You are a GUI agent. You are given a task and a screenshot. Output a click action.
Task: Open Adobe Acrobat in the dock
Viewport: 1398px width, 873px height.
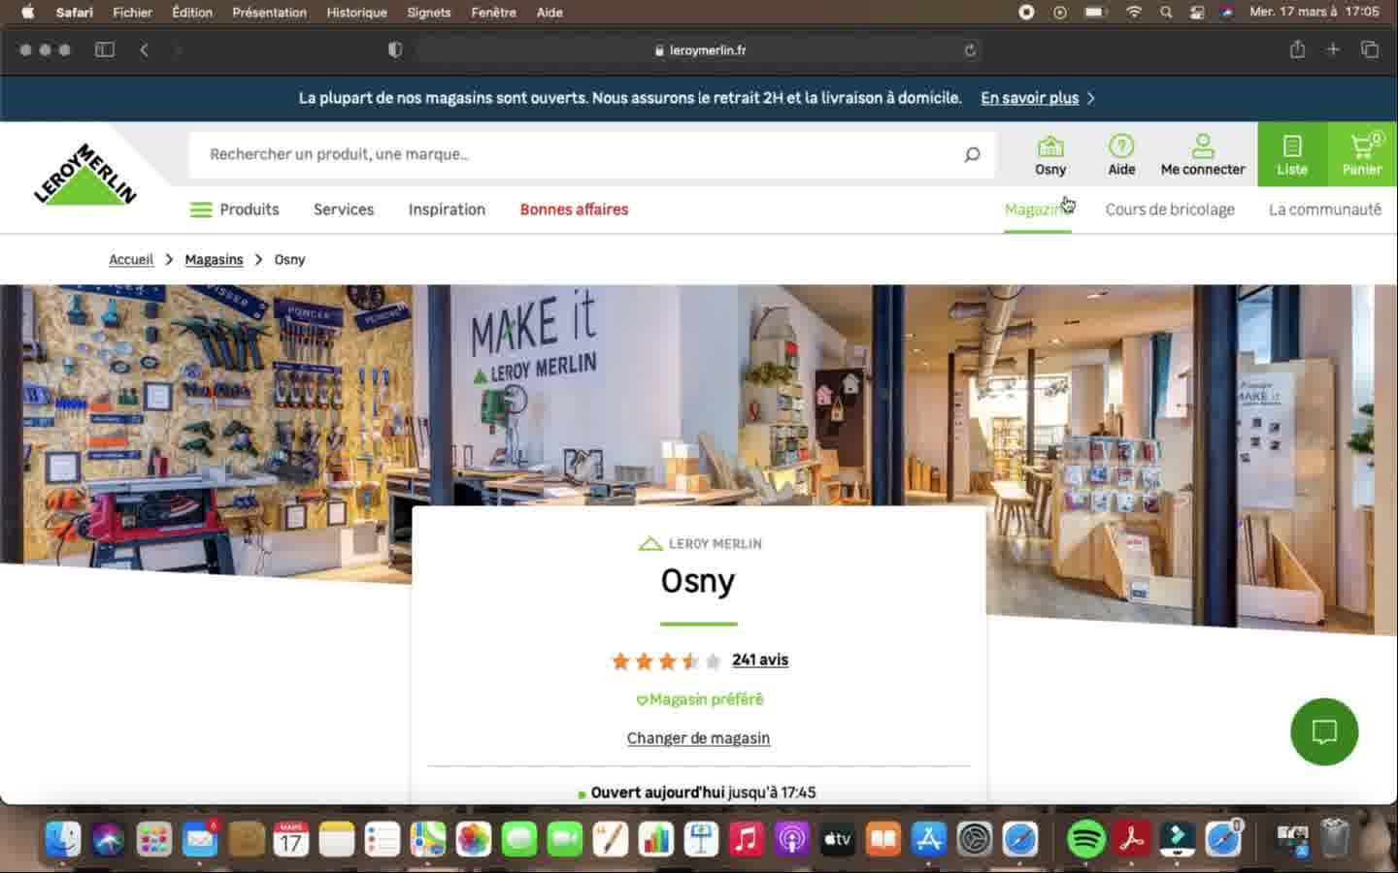tap(1132, 839)
